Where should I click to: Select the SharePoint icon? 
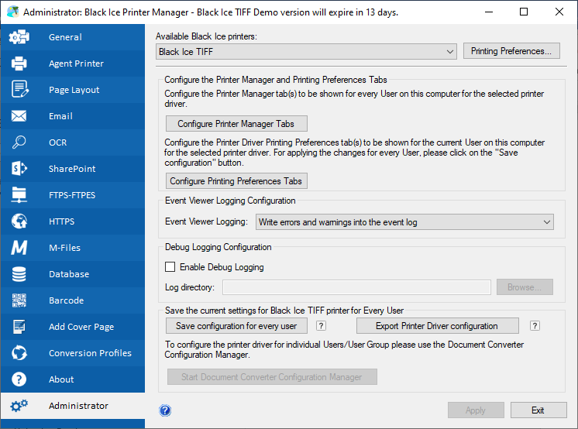(19, 169)
